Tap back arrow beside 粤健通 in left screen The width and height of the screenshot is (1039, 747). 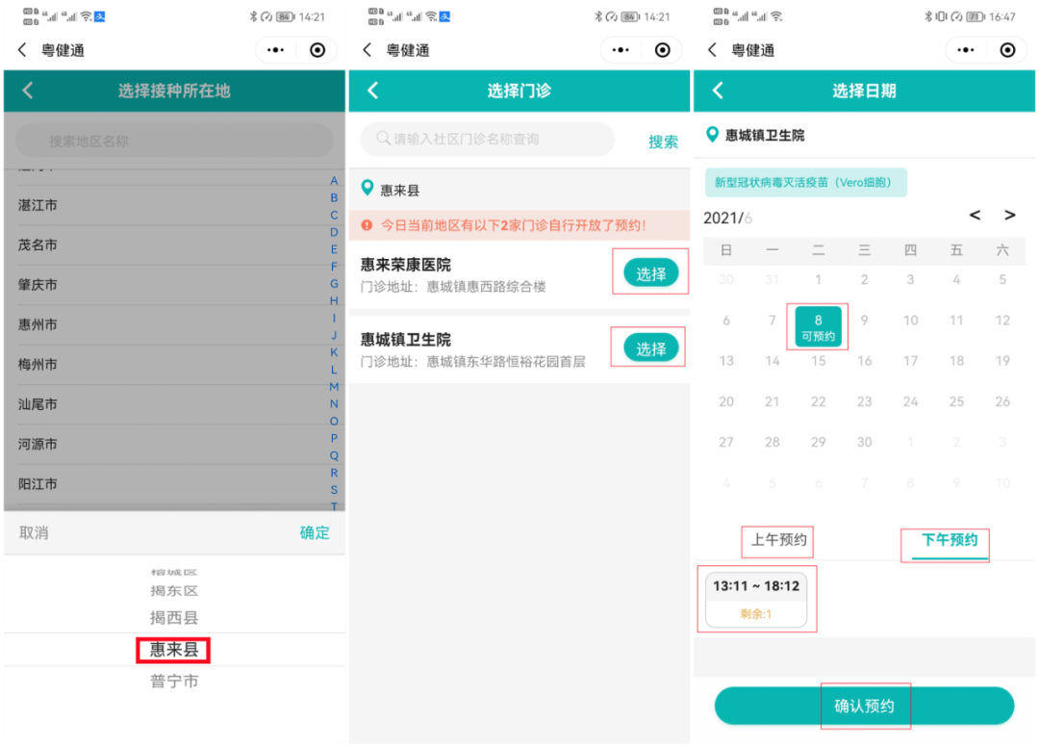(x=22, y=50)
